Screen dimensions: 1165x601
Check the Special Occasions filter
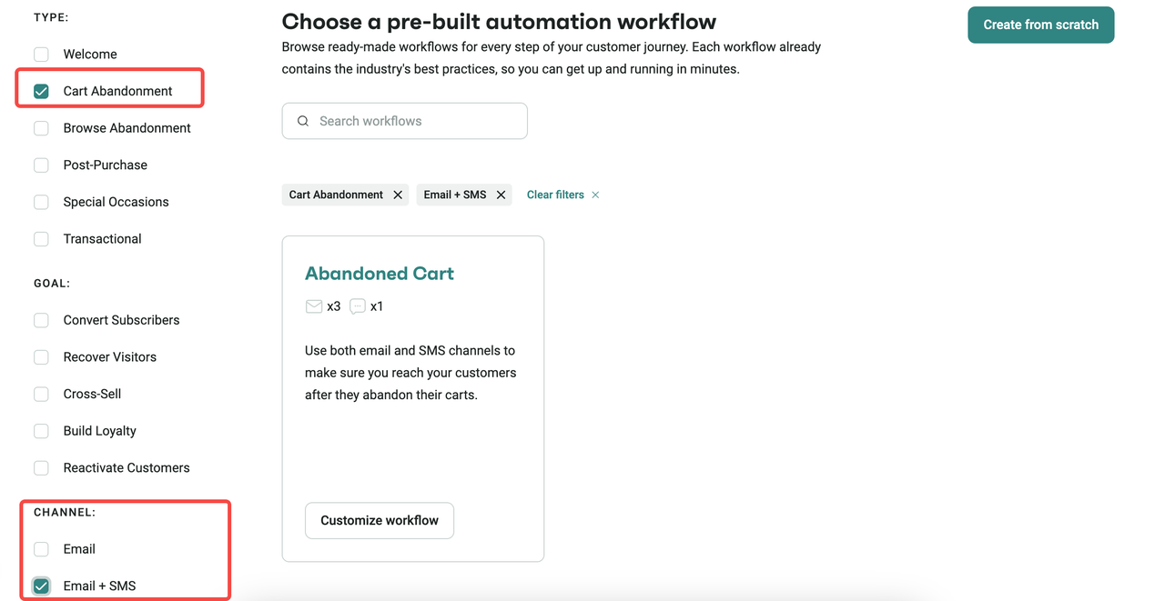41,202
